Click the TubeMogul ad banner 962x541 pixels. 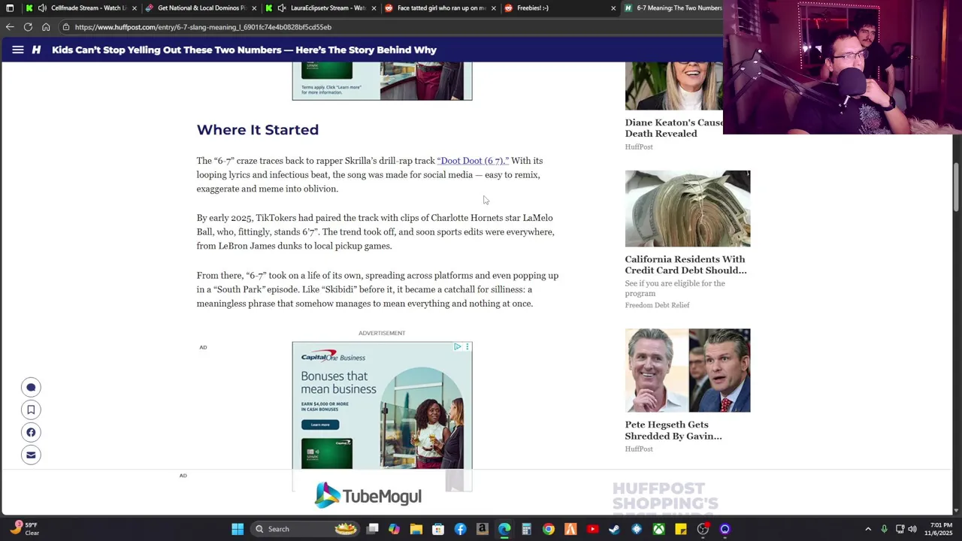(x=368, y=495)
